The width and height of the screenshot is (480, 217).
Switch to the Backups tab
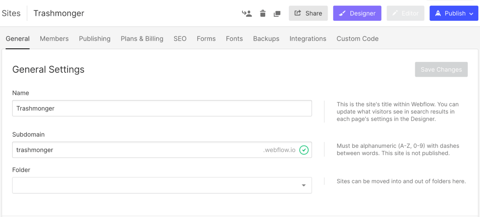[x=266, y=39]
